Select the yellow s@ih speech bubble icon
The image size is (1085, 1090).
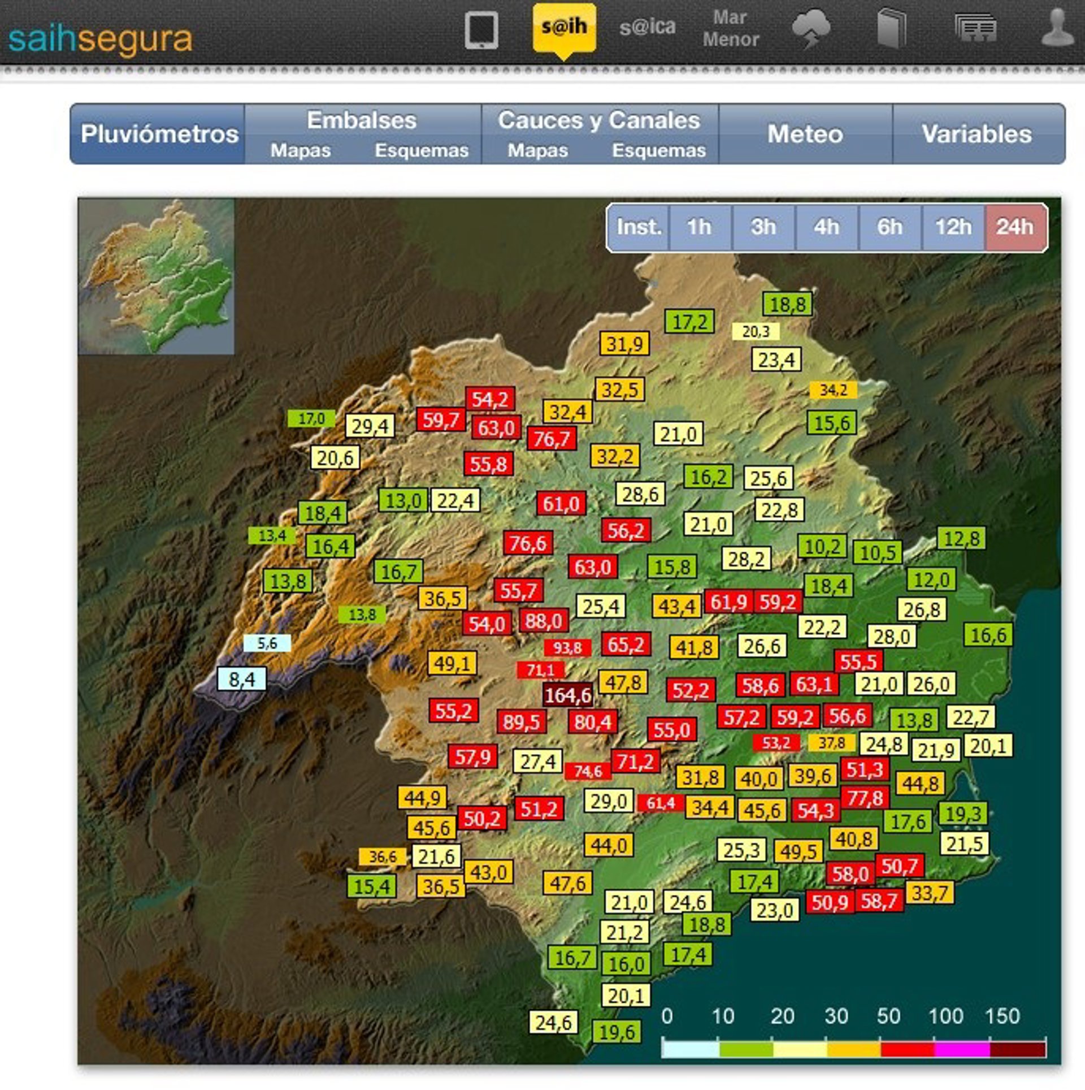[563, 28]
